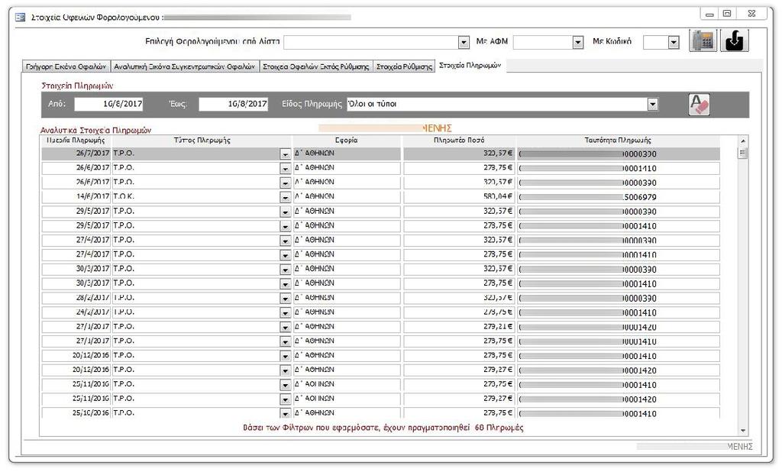This screenshot has width=782, height=472.
Task: Click the Ταυτότητα Πληρωμής column header
Action: 618,141
